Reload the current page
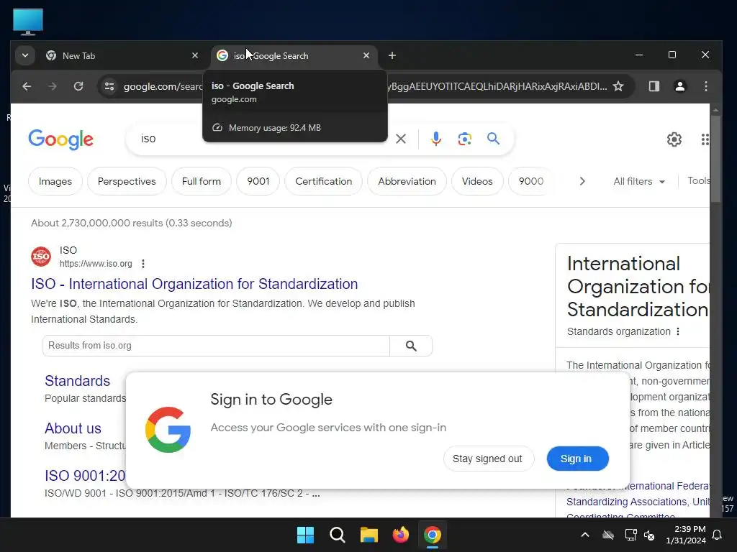The image size is (737, 552). point(78,86)
